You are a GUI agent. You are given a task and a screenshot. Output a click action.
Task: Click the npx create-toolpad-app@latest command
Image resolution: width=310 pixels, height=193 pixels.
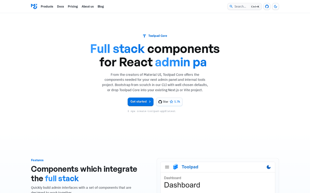151,111
